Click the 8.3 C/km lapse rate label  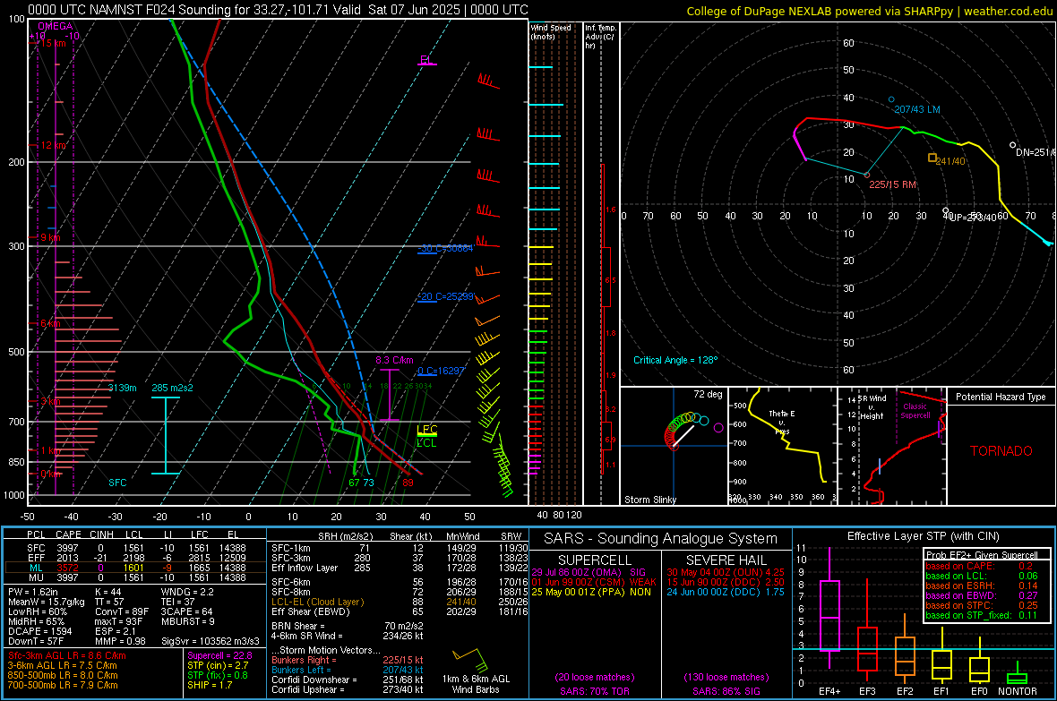pos(394,360)
